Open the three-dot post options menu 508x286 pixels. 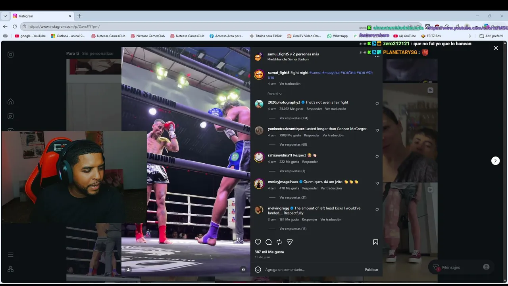coord(377,56)
